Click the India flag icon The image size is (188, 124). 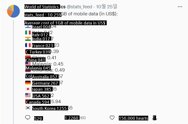tap(28, 39)
